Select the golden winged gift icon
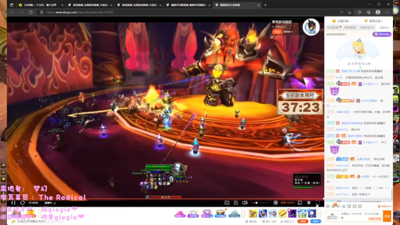400x225 pixels. point(253,213)
